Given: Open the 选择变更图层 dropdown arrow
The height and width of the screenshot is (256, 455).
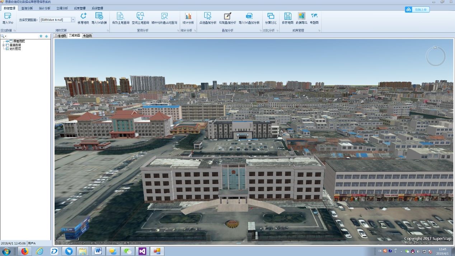Looking at the screenshot, I should tap(73, 20).
